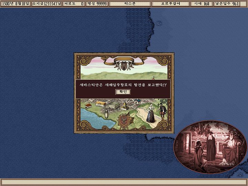Select the 세바스티안 report message text

pyautogui.click(x=123, y=85)
